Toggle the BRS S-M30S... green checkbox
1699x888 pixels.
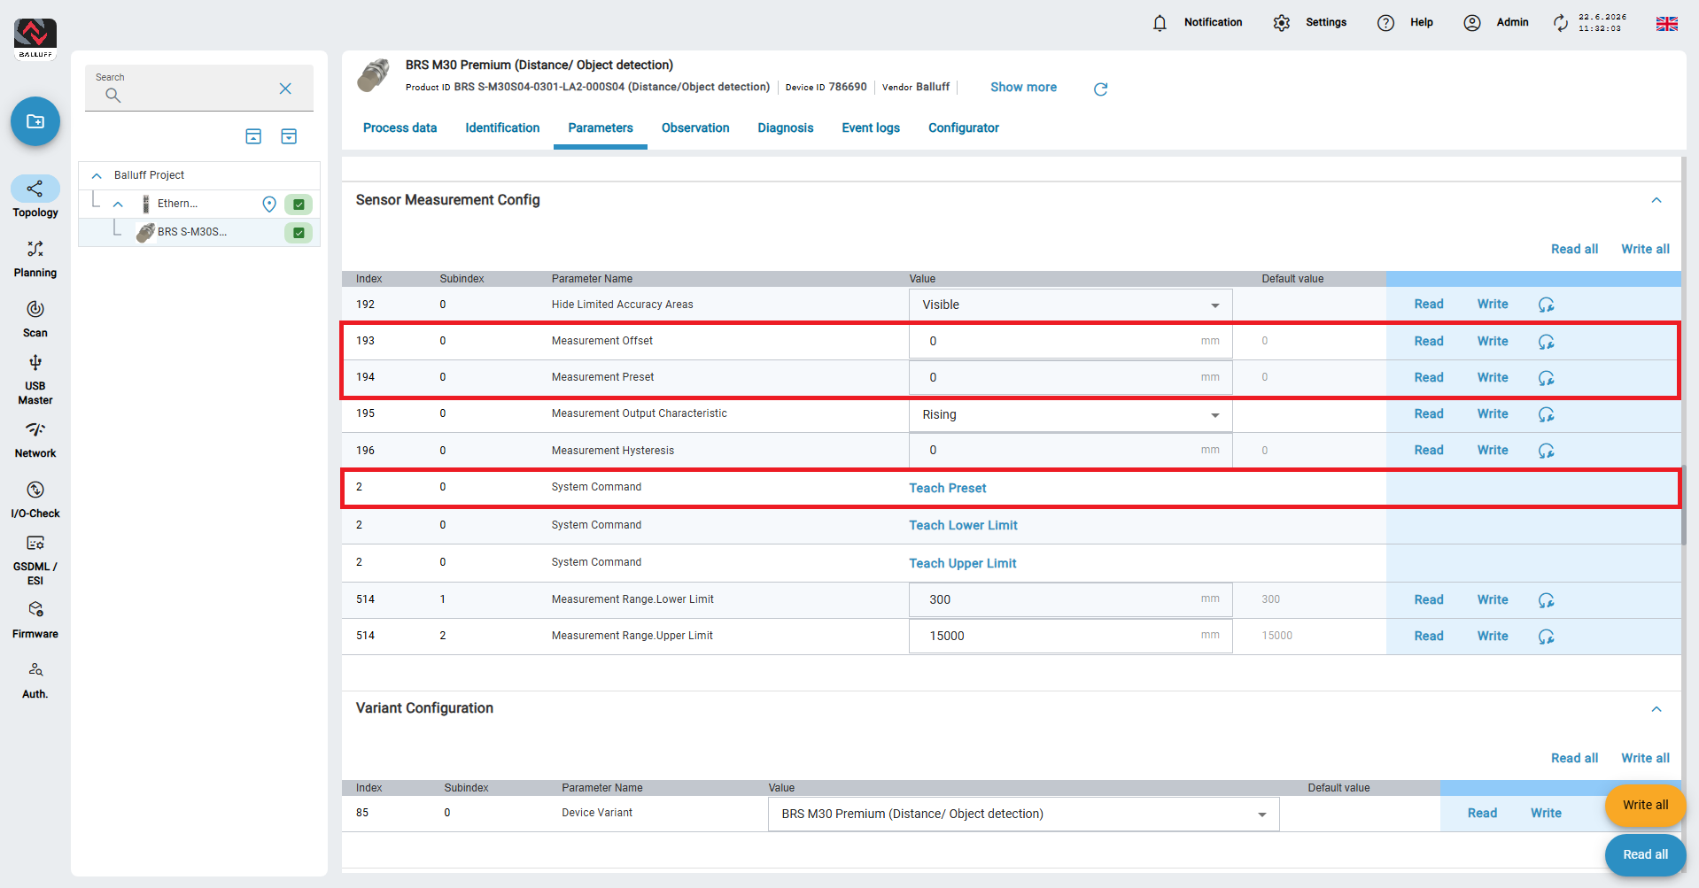click(x=299, y=233)
